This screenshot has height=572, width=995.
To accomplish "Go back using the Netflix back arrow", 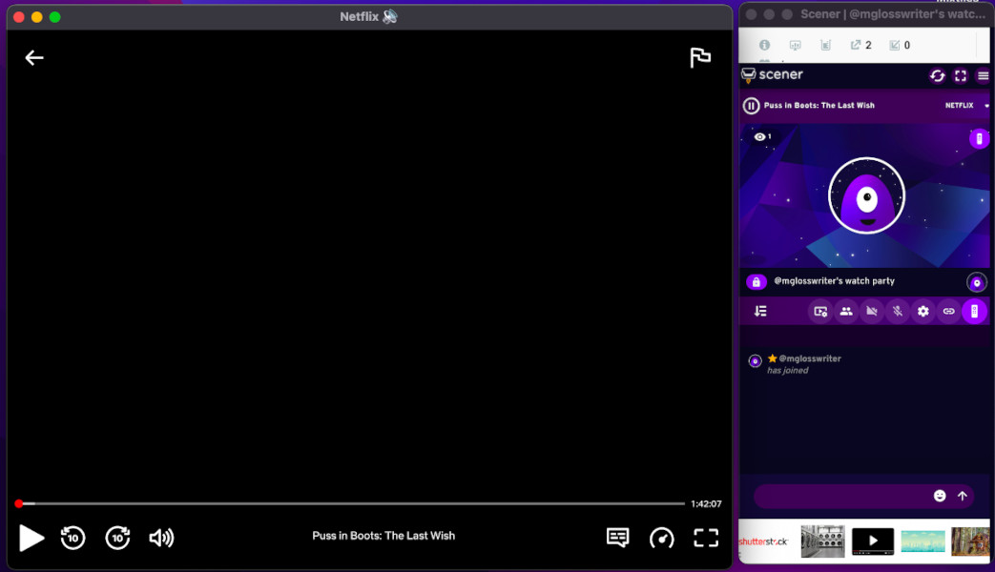I will point(34,57).
